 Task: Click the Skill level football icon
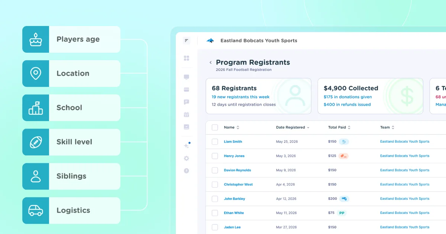[36, 142]
